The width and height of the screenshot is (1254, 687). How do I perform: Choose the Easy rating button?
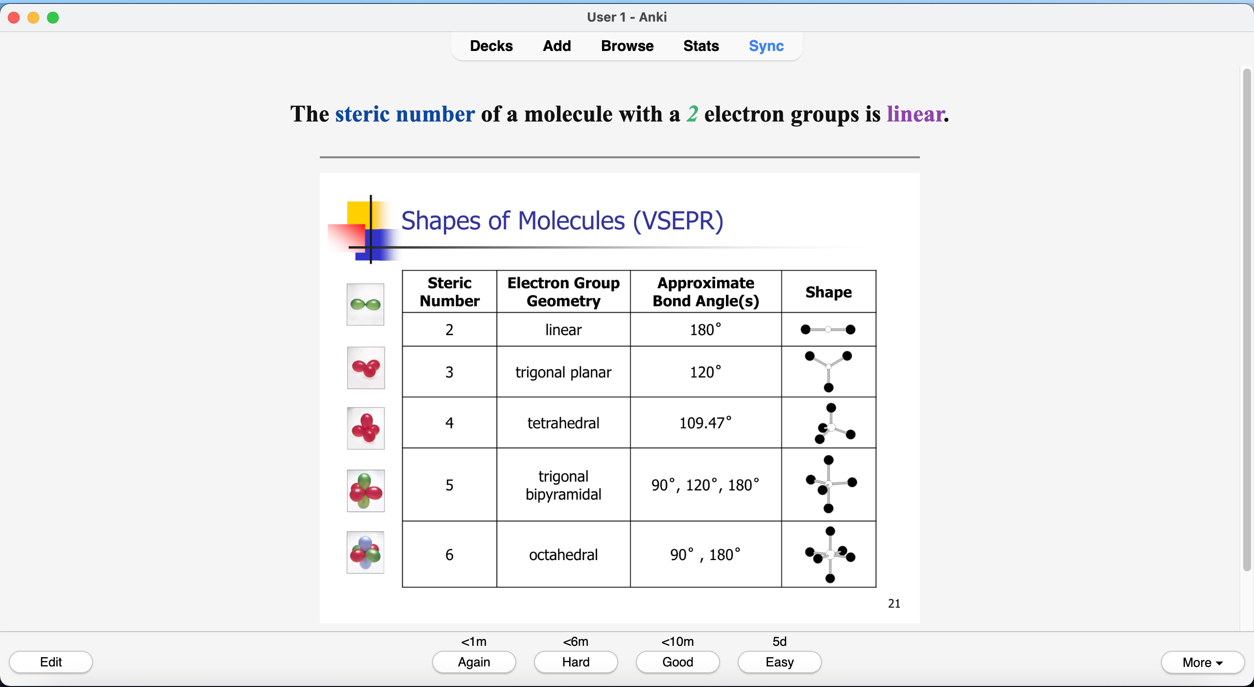[779, 662]
